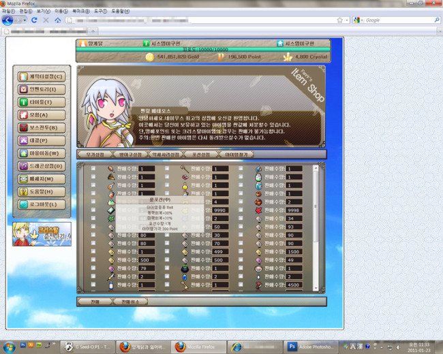The image size is (443, 354).
Task: Start adventure with 모험(A) sidebar button
Action: pos(42,115)
